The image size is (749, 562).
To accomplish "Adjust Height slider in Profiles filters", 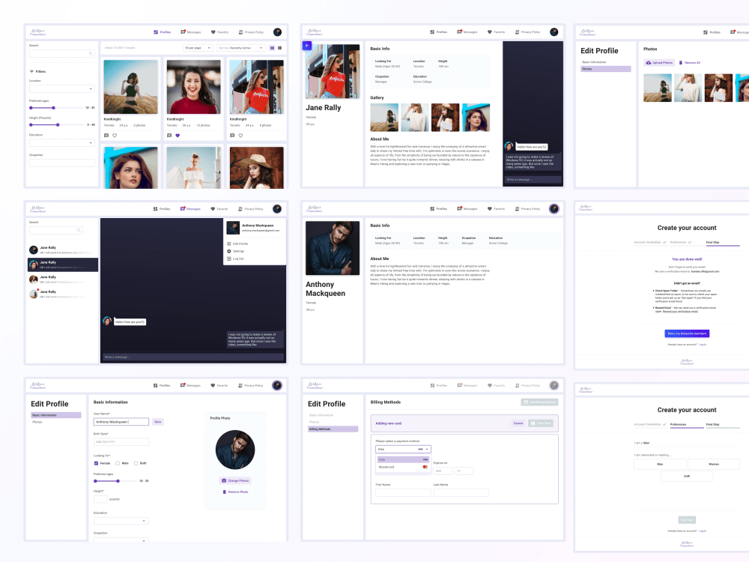I will [x=56, y=124].
